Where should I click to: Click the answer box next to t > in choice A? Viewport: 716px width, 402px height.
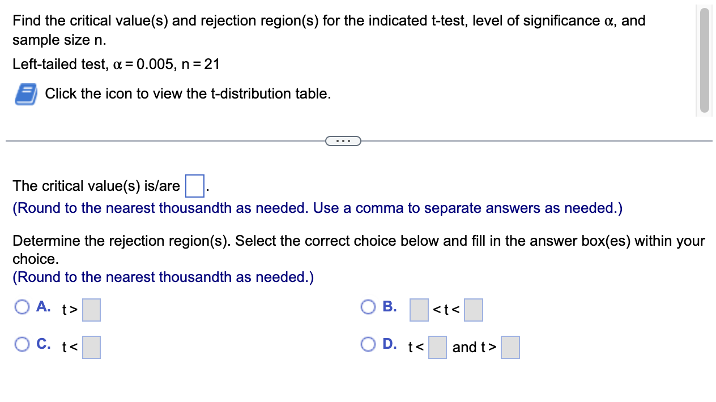91,310
